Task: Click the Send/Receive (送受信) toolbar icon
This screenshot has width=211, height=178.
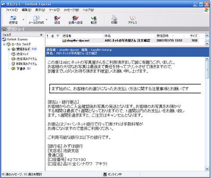Action: [13, 20]
